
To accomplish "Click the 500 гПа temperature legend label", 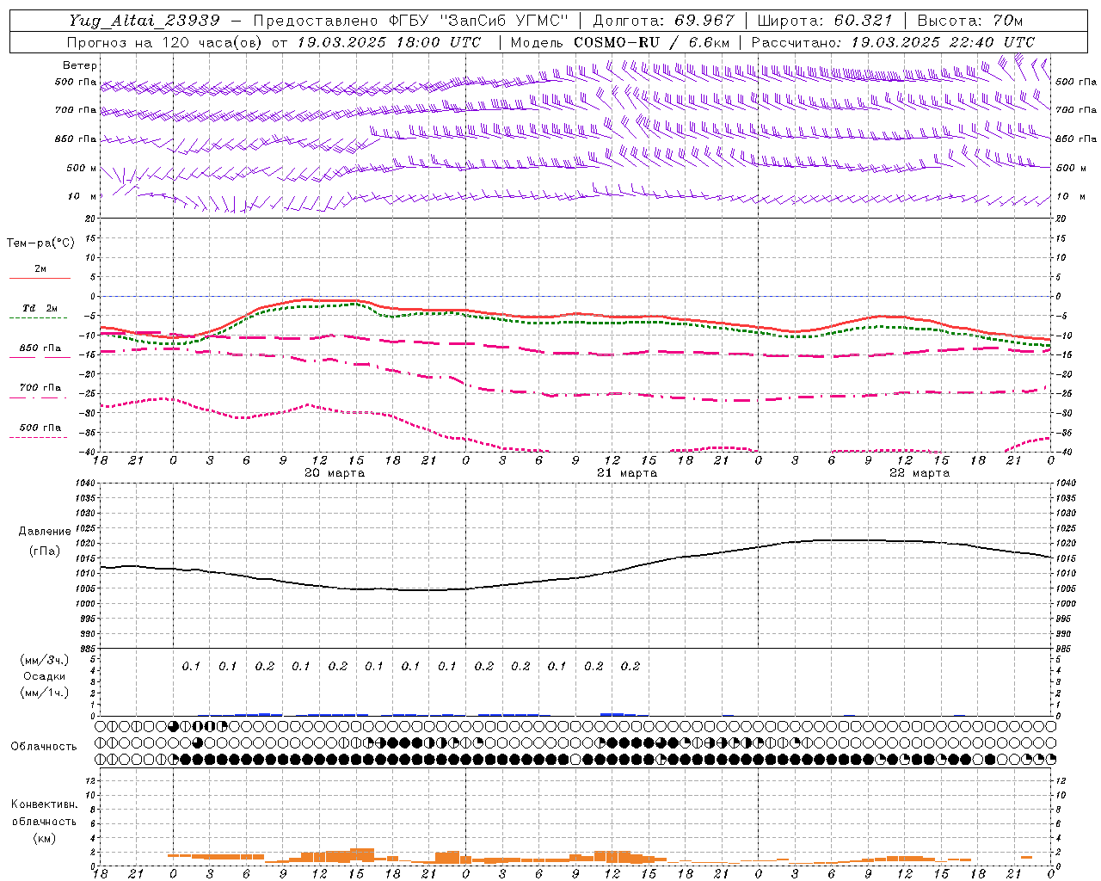I will 40,428.
